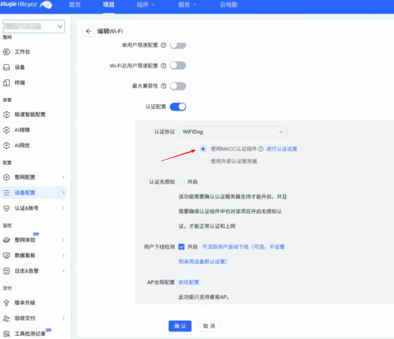Click help icon next to 使用MACC认证组件
This screenshot has height=339, width=394.
(261, 149)
